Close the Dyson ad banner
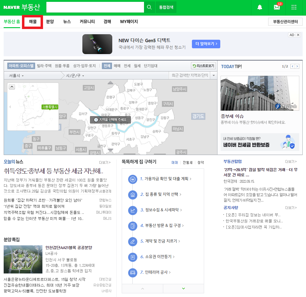The height and width of the screenshot is (297, 306). (298, 35)
